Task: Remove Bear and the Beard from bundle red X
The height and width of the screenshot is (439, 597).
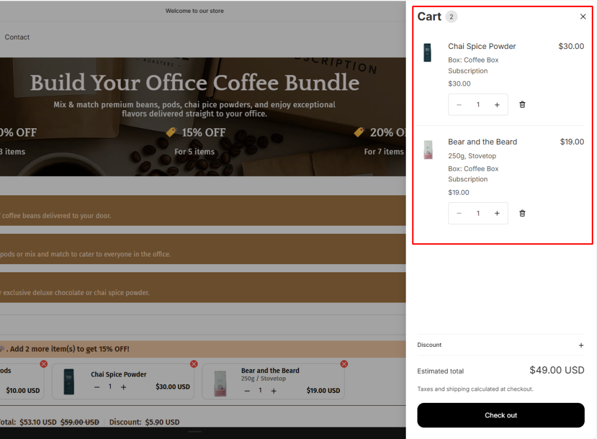Action: 344,364
